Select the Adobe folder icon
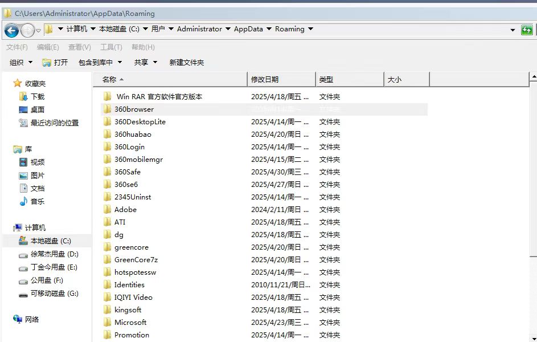Screen dimensions: 537x342 [107, 209]
